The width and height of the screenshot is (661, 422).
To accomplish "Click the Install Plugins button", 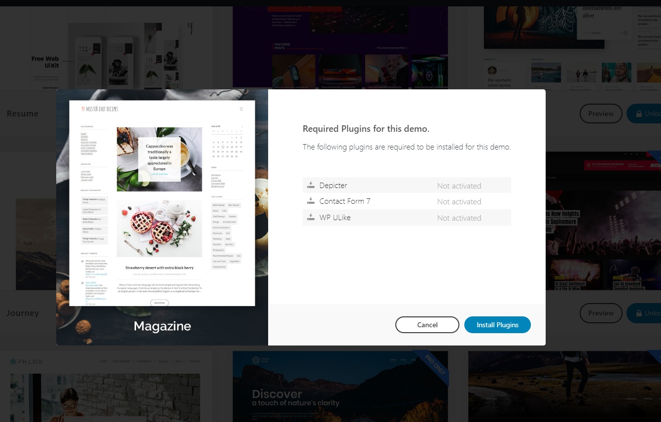I will pos(497,325).
